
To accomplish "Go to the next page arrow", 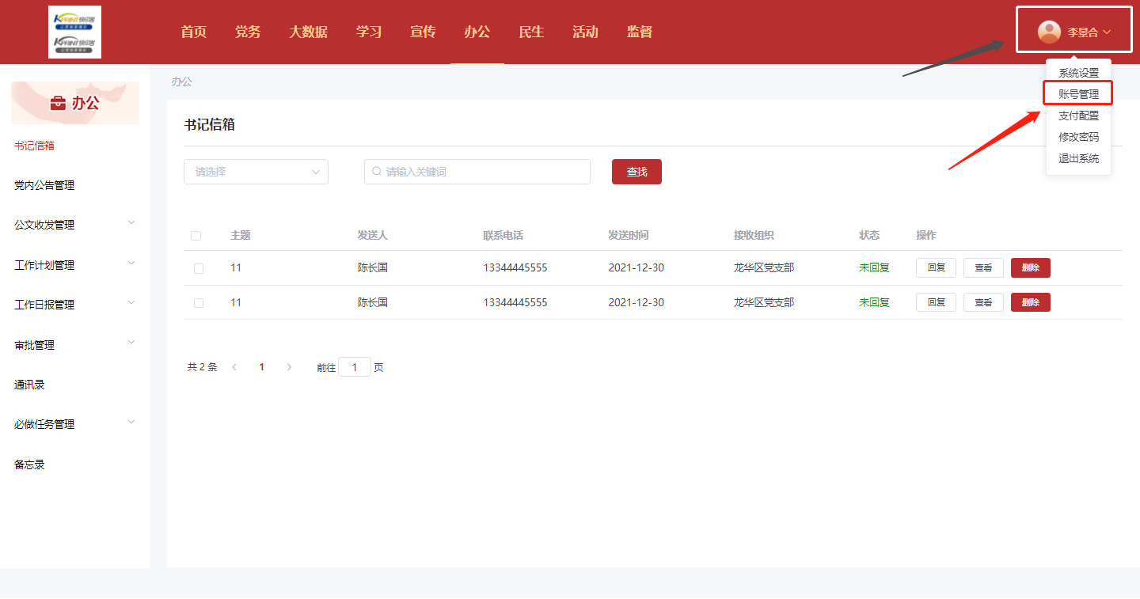I will [289, 367].
